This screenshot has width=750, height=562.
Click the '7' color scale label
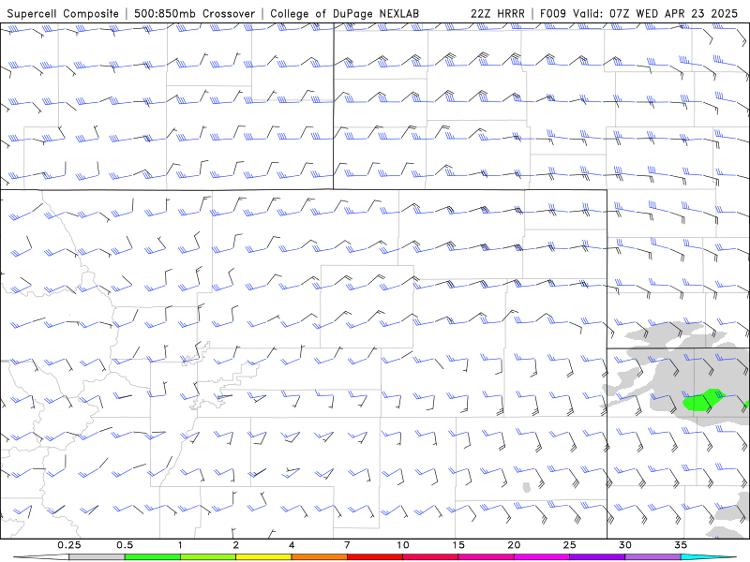(x=347, y=545)
